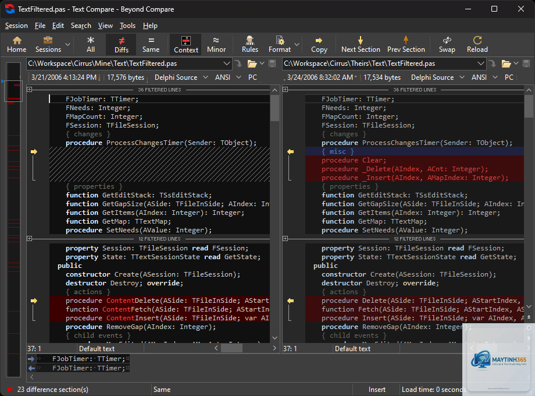This screenshot has width=535, height=396.
Task: Toggle the Diffs display filter
Action: coord(121,45)
